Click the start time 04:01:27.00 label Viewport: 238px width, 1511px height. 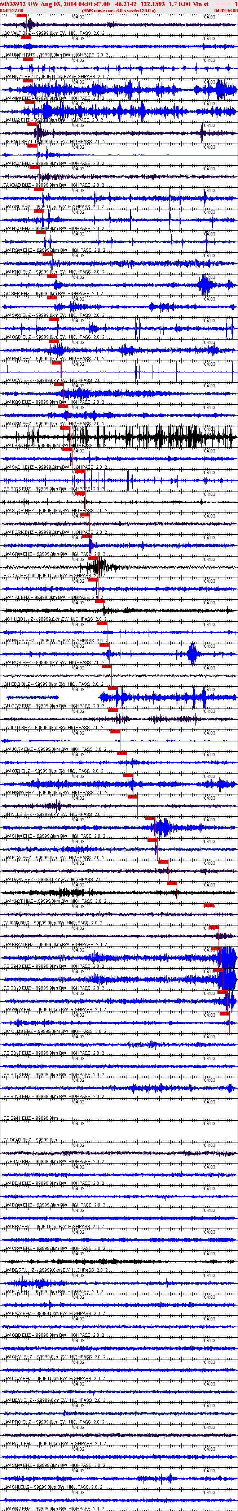coord(12,10)
